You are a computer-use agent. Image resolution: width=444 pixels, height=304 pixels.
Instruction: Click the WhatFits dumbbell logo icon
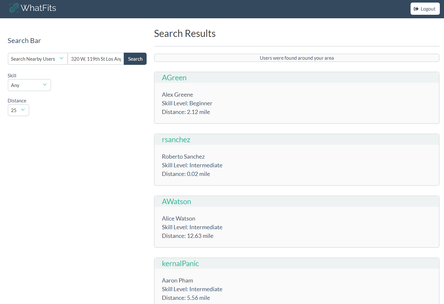point(14,8)
